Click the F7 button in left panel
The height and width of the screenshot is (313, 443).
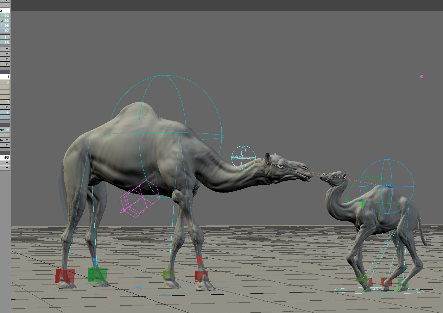coord(5,37)
